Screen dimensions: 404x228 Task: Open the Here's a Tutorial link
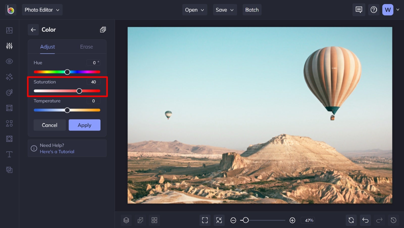[x=57, y=151]
